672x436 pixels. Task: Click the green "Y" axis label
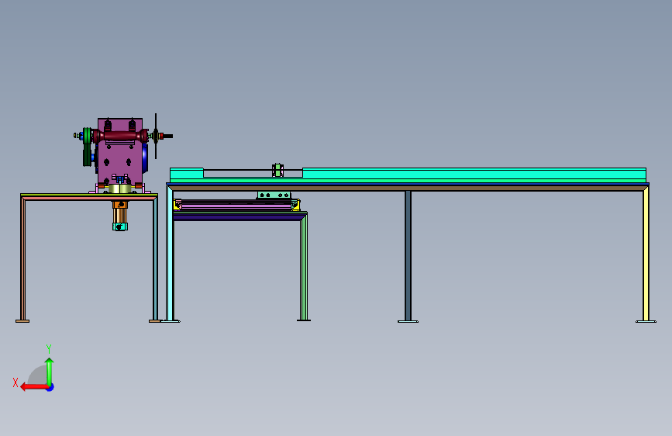[49, 348]
